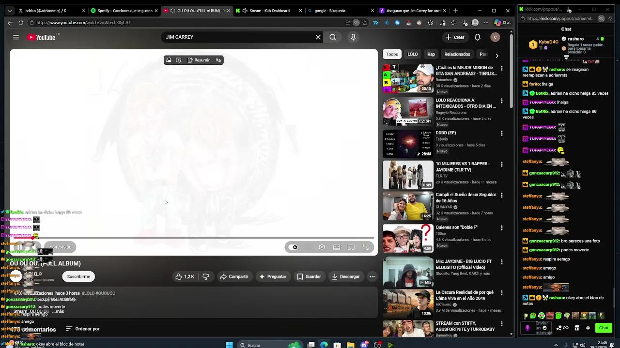620x348 pixels.
Task: Go to the YouTube home logo
Action: point(41,37)
